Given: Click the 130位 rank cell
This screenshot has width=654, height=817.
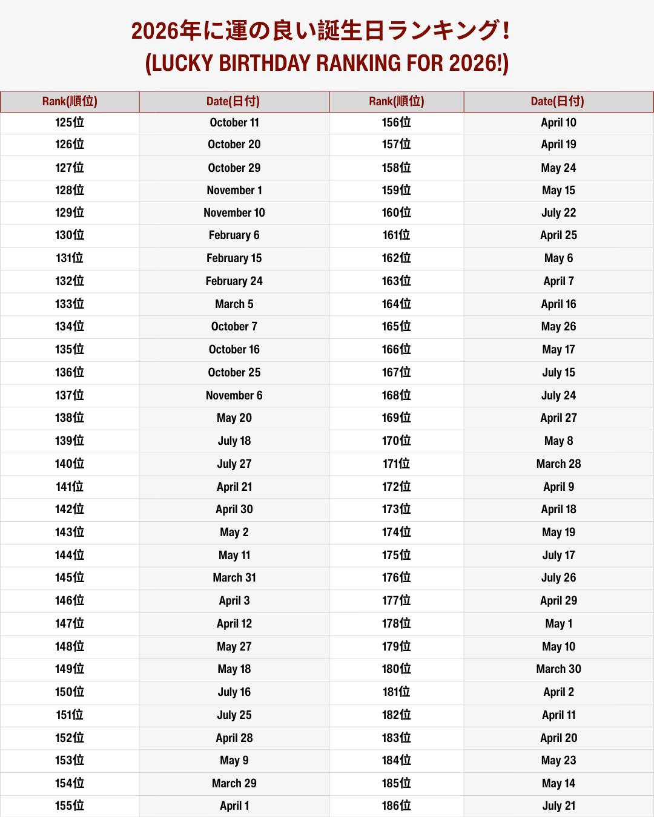Looking at the screenshot, I should [x=70, y=235].
